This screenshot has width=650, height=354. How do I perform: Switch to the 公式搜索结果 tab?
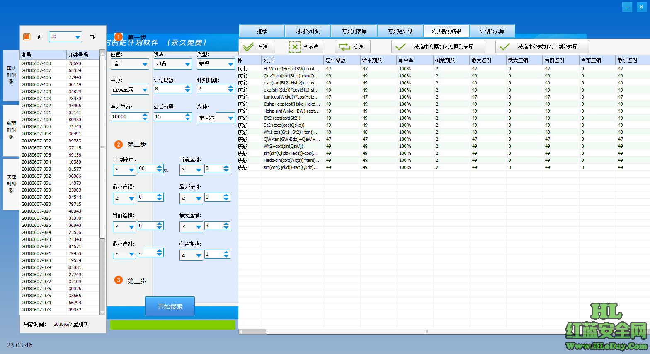point(446,31)
